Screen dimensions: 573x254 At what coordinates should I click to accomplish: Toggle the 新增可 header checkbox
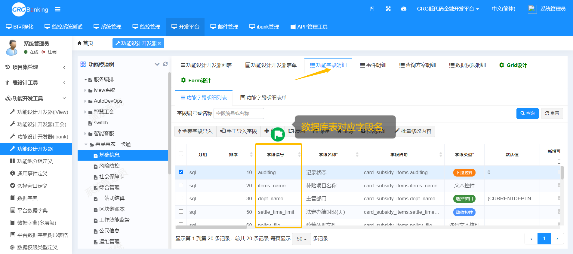(x=559, y=161)
